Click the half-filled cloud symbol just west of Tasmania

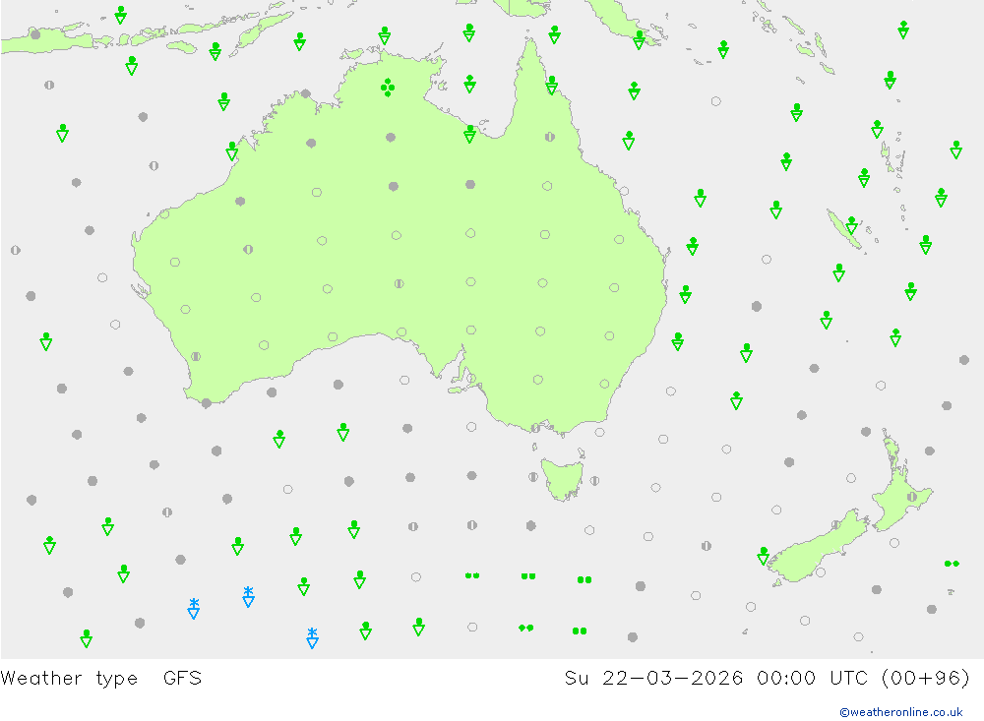click(x=532, y=477)
